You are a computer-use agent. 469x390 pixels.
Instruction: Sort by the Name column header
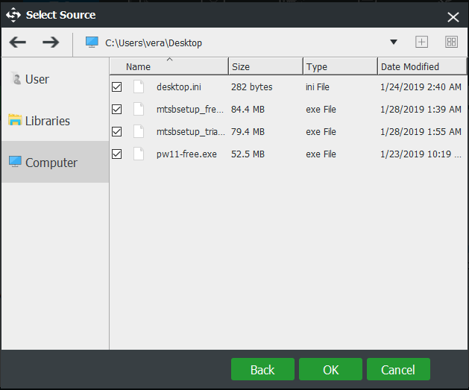(x=169, y=66)
